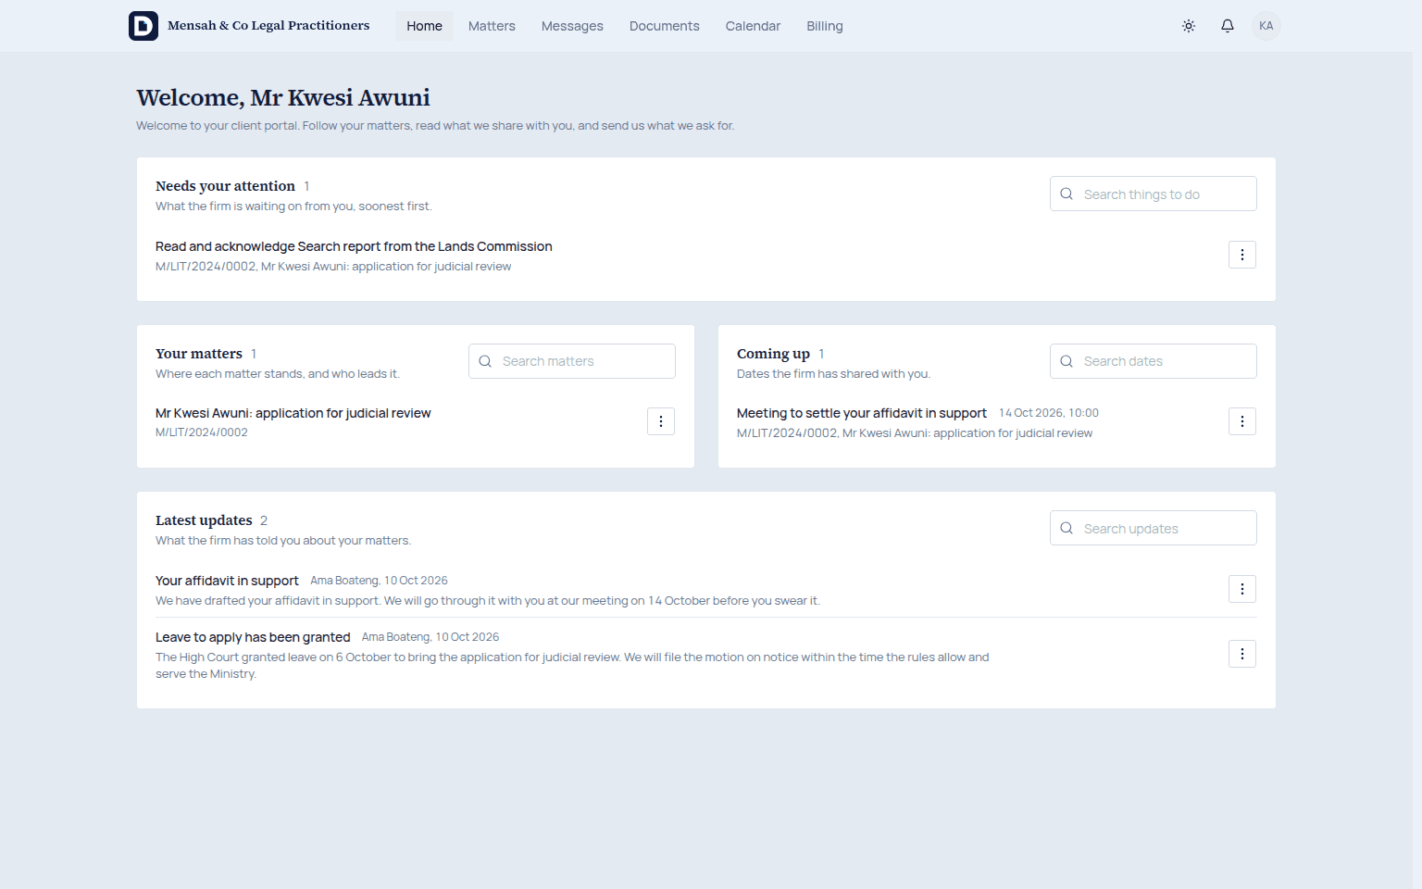
Task: Open Mr Kwesi Awuni judicial review matter
Action: (x=293, y=413)
